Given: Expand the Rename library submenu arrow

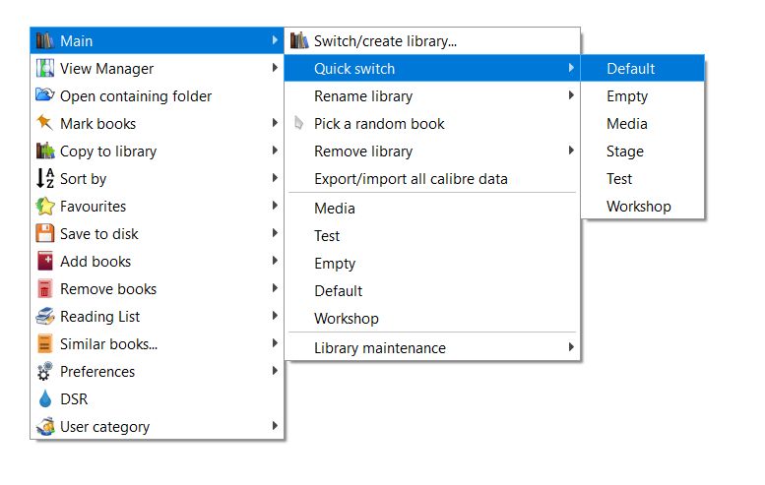Looking at the screenshot, I should 571,96.
